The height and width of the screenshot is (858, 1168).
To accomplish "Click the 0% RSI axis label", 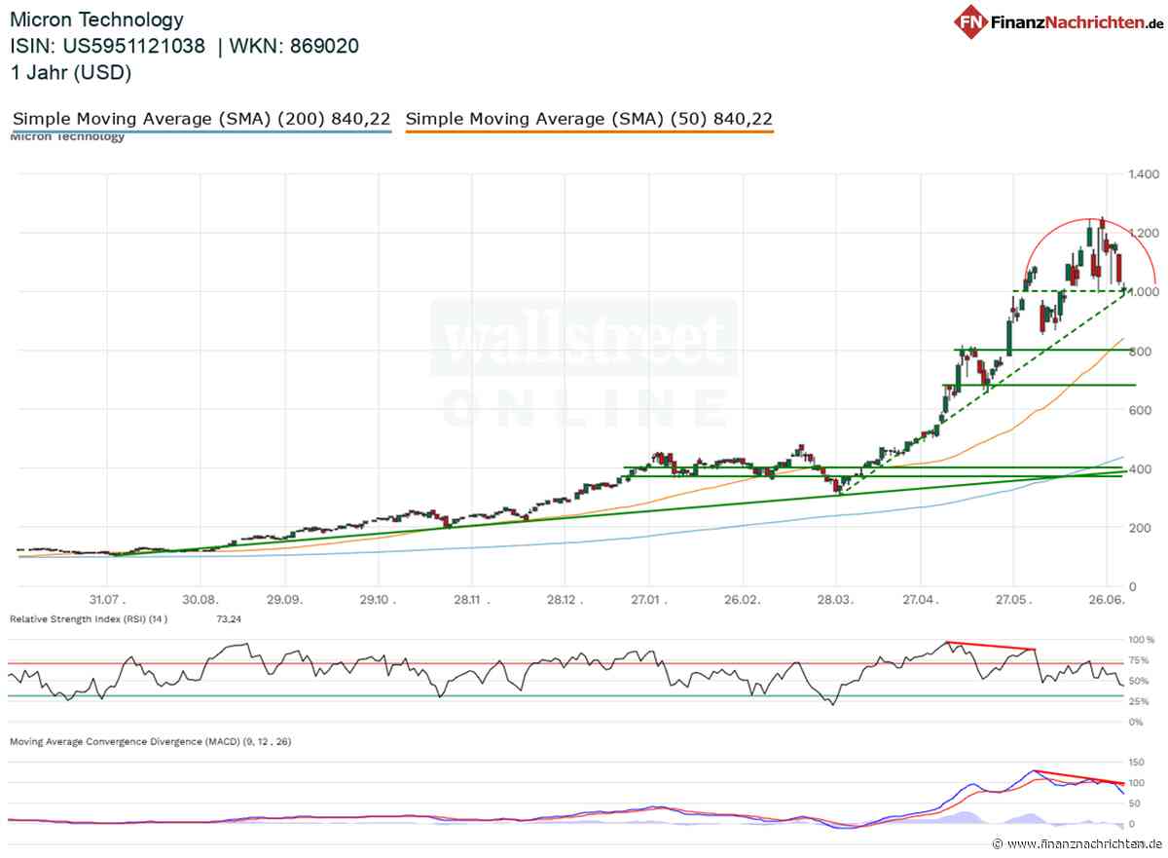I will click(1138, 722).
